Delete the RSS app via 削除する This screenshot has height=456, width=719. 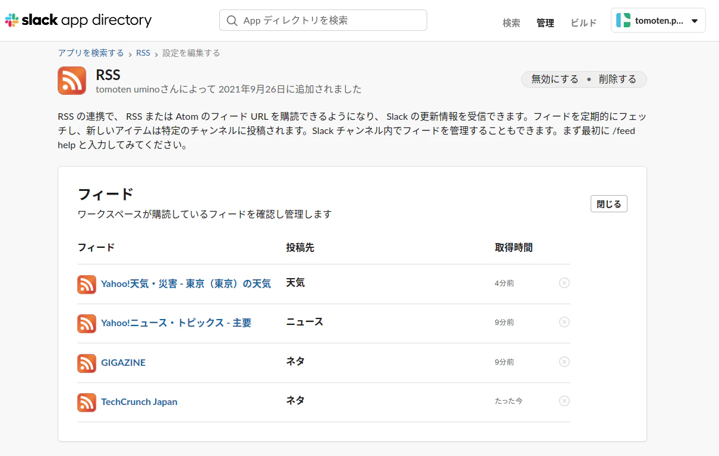pos(618,78)
